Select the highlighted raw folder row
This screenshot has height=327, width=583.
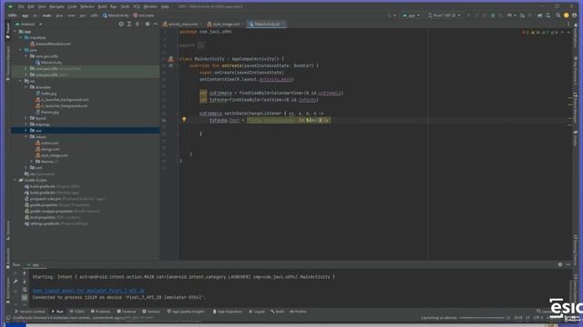[86, 131]
